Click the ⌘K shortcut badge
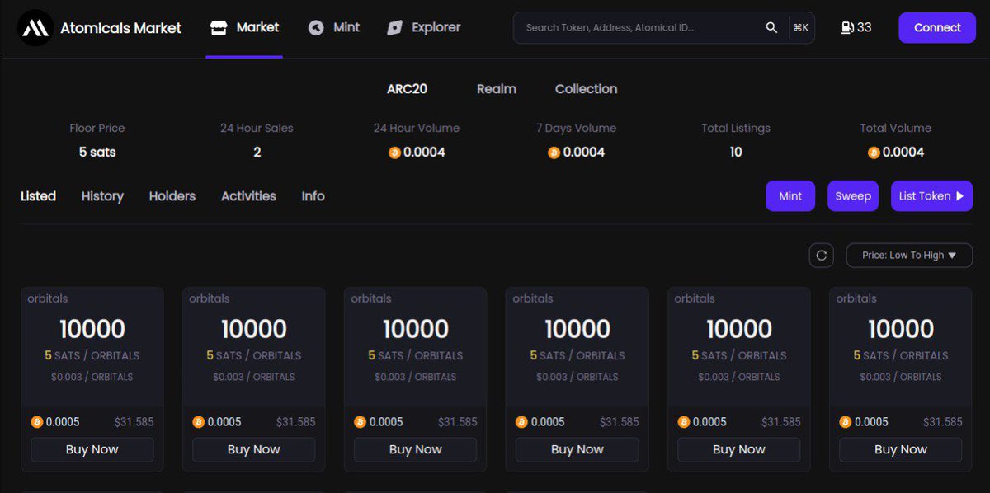This screenshot has height=493, width=990. tap(800, 28)
